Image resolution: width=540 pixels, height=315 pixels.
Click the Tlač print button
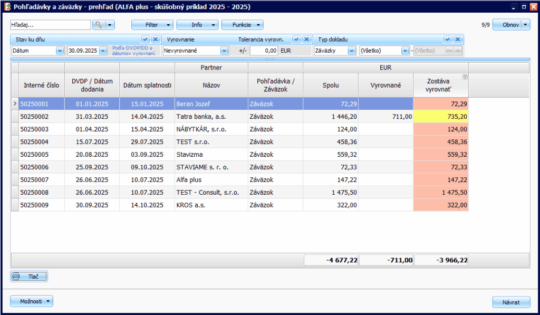coord(29,276)
